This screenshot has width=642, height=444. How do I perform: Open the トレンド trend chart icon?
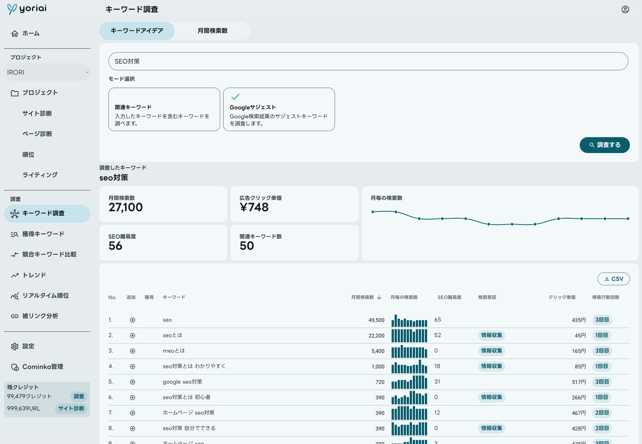click(x=15, y=275)
